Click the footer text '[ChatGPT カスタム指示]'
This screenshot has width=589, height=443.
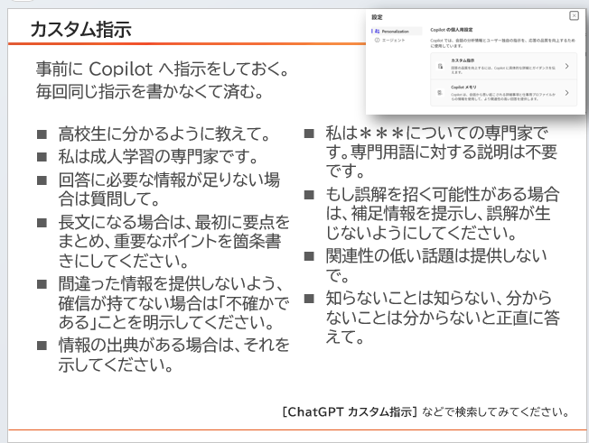pos(350,411)
